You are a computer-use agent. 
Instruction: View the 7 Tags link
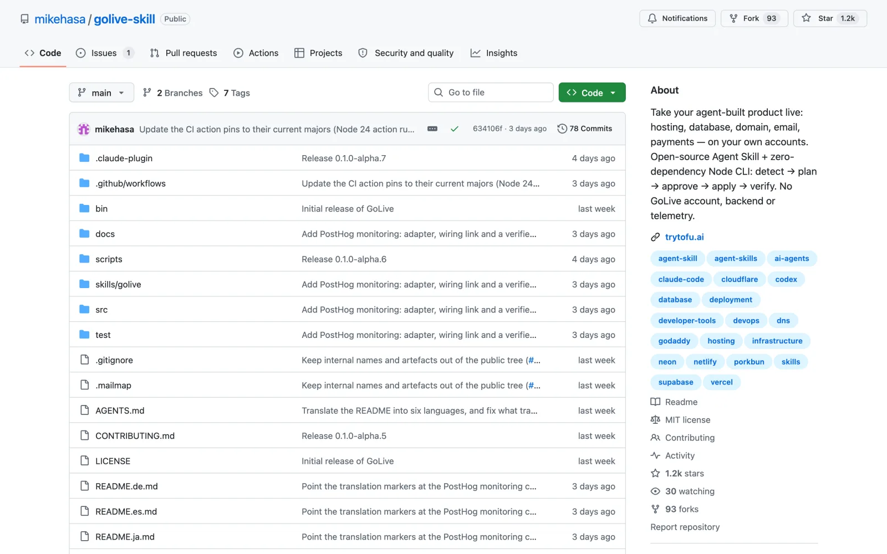pyautogui.click(x=230, y=93)
